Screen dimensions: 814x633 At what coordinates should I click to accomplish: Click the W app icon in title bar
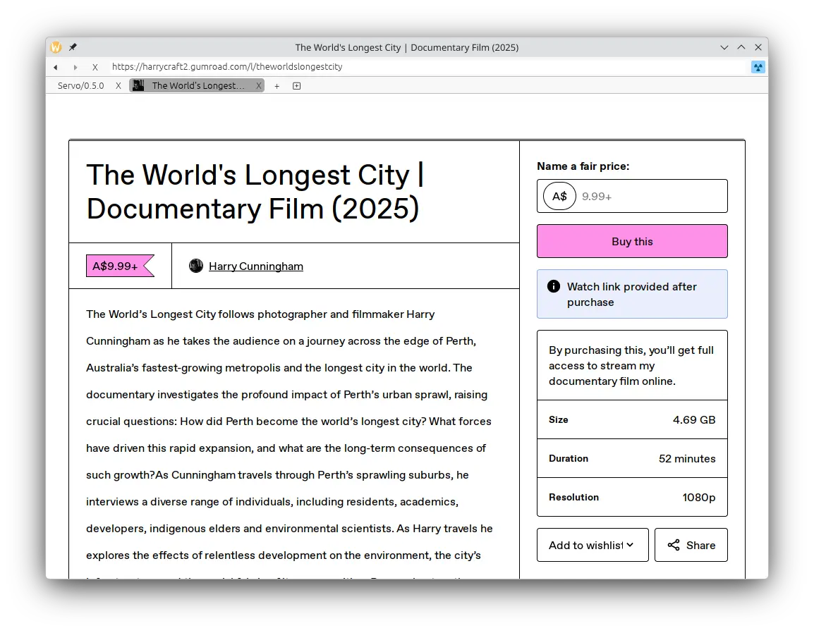56,47
